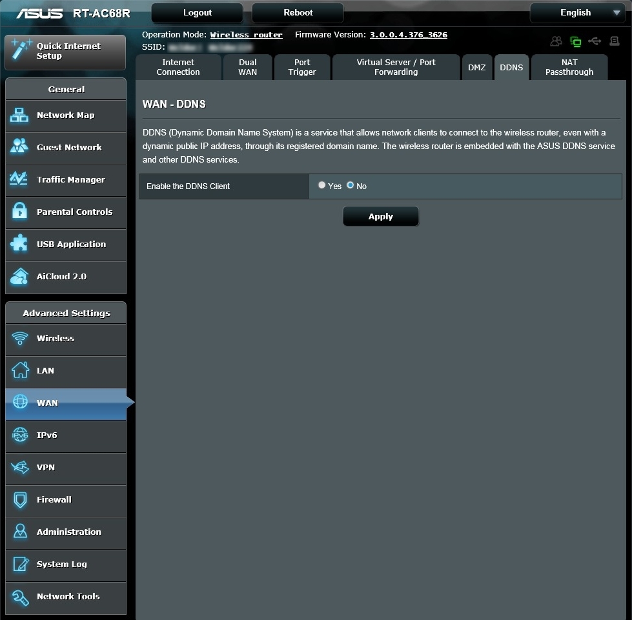Open the English language dropdown
Image resolution: width=632 pixels, height=620 pixels.
tap(578, 12)
